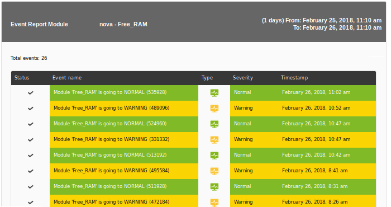This screenshot has height=207, width=391.
Task: Click the yellow type icon for event 331332
Action: pyautogui.click(x=214, y=140)
